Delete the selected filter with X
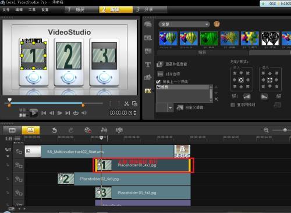The height and width of the screenshot is (213, 291). [x=216, y=99]
